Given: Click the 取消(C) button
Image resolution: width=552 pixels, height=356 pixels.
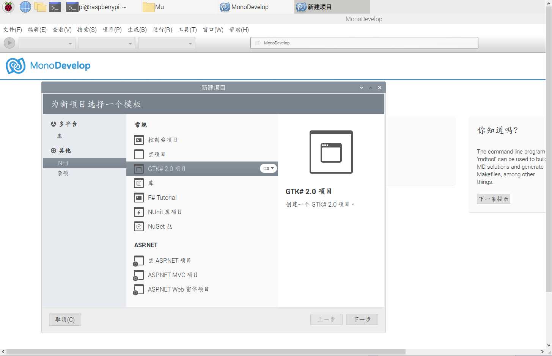Looking at the screenshot, I should tap(65, 320).
